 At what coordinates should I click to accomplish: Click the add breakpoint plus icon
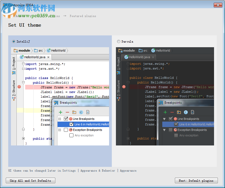(60, 112)
